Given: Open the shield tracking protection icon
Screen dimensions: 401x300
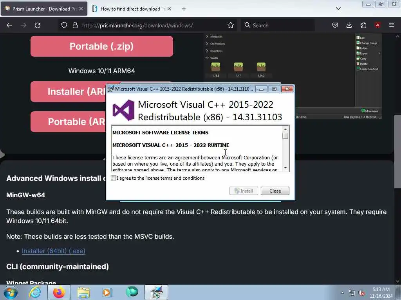Looking at the screenshot, I should click(x=64, y=25).
